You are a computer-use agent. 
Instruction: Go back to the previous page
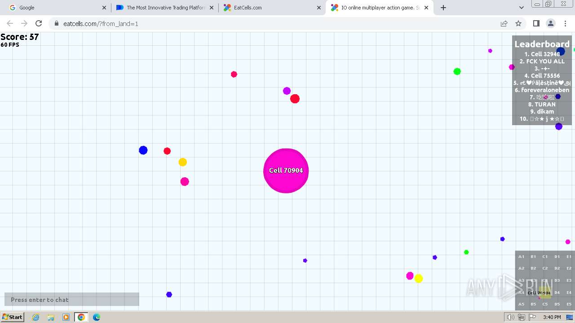[10, 23]
